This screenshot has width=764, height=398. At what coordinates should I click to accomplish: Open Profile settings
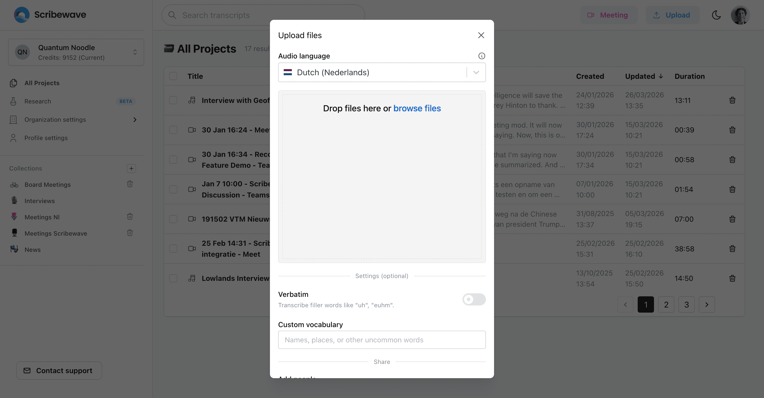(x=46, y=137)
